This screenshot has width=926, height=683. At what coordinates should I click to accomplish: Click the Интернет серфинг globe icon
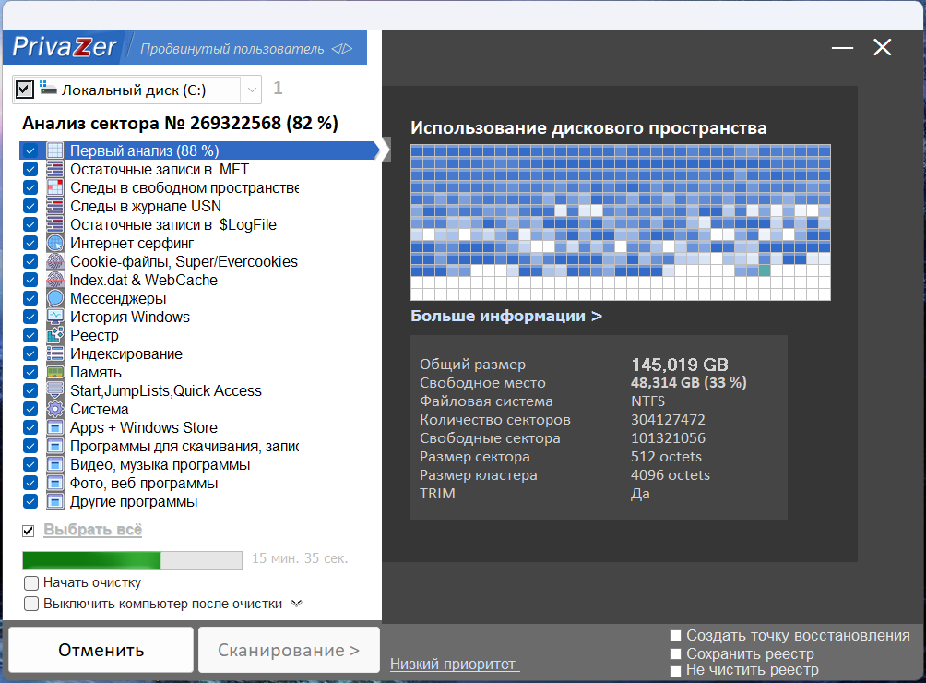pos(55,243)
